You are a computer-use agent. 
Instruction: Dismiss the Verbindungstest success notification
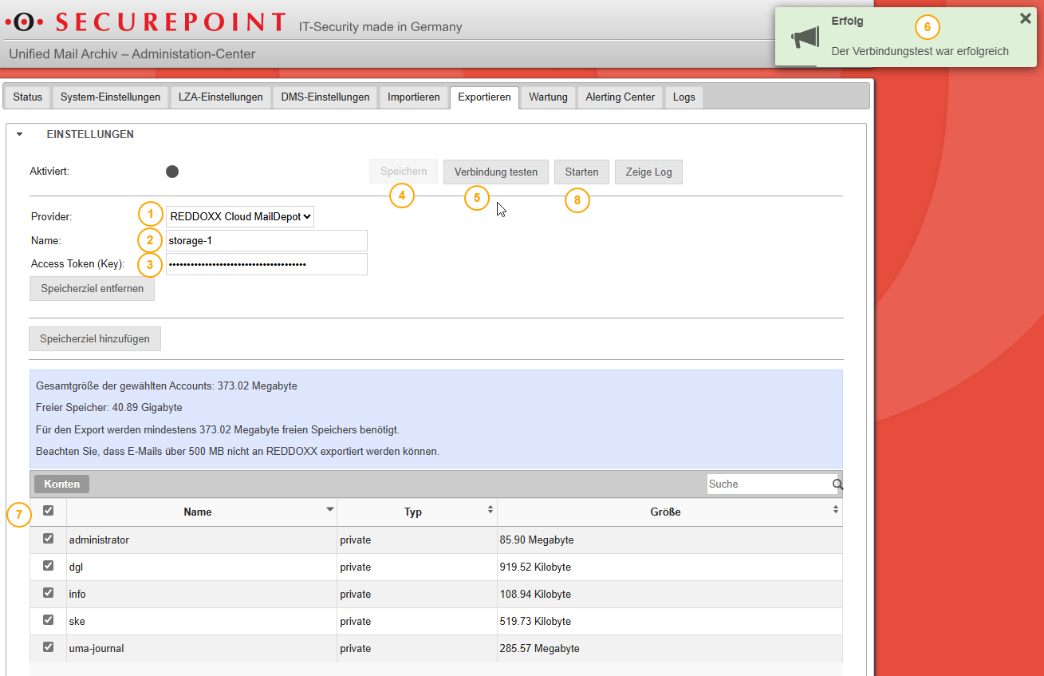coord(1025,18)
